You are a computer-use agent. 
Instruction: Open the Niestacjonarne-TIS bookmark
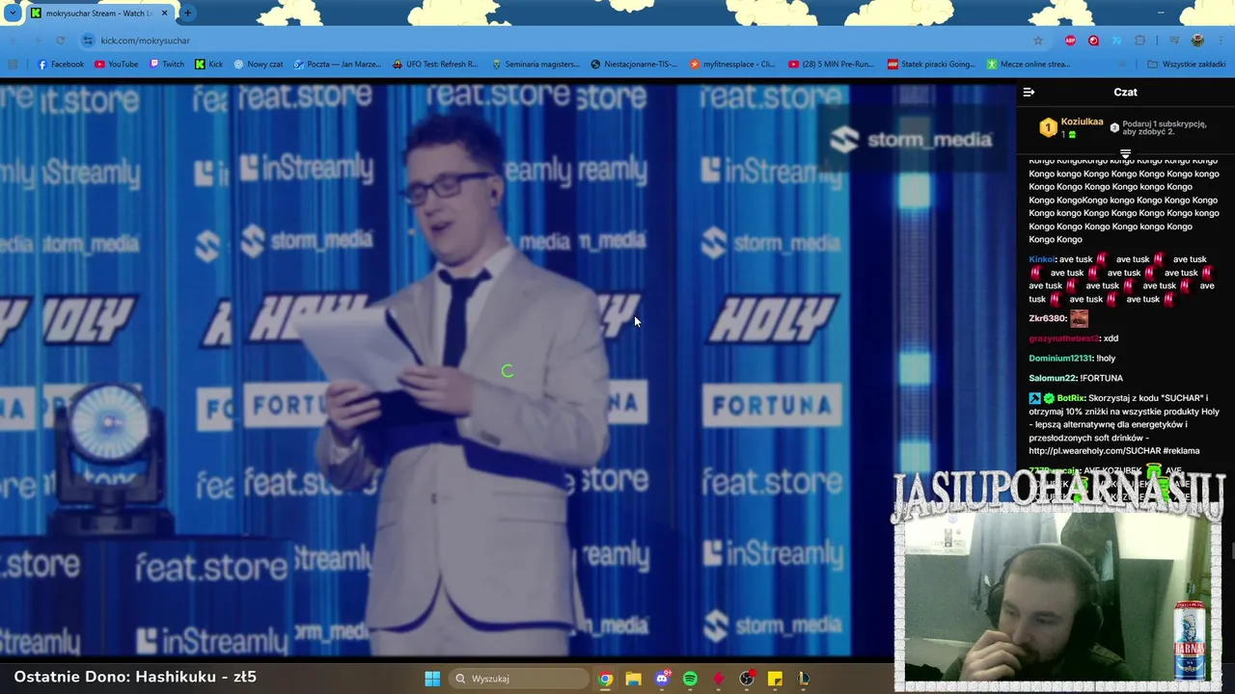pyautogui.click(x=634, y=65)
